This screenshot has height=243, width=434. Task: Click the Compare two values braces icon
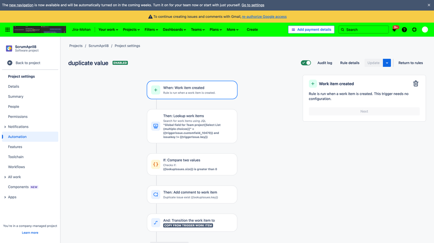click(156, 164)
